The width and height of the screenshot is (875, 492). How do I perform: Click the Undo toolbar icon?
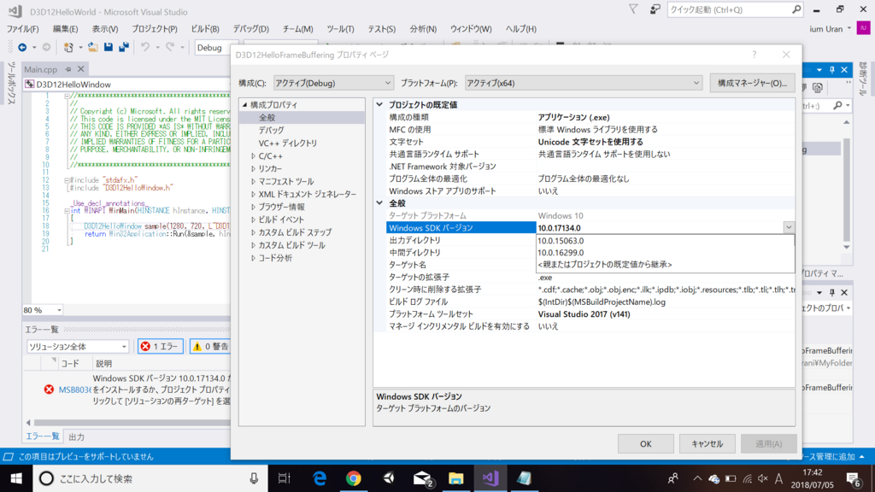[x=145, y=48]
